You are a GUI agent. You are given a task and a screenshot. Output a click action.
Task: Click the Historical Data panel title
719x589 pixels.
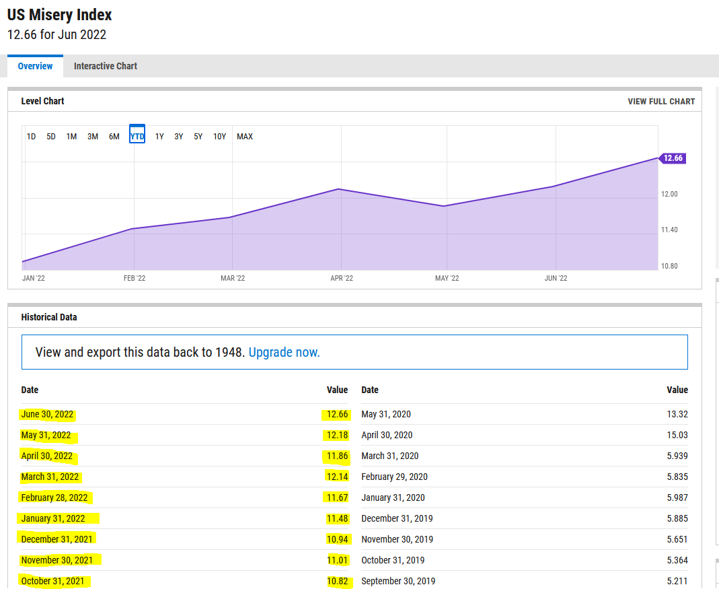[x=49, y=317]
